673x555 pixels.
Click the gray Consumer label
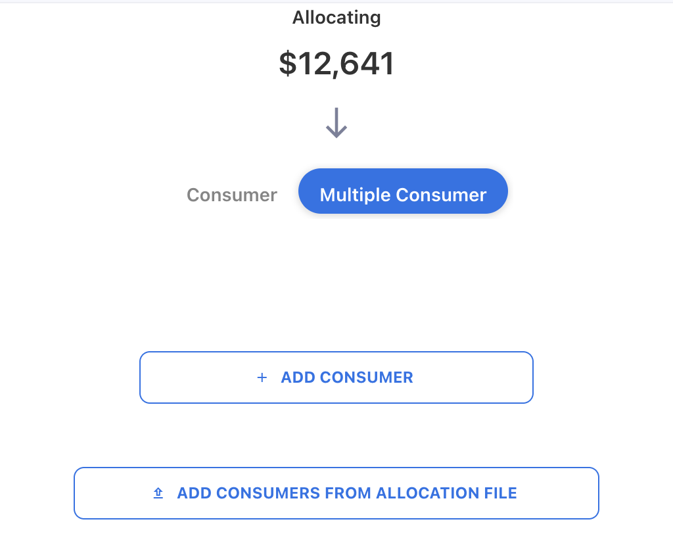coord(232,195)
